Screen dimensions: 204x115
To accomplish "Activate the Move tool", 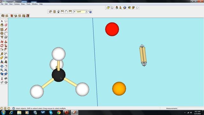I will tap(2, 42).
